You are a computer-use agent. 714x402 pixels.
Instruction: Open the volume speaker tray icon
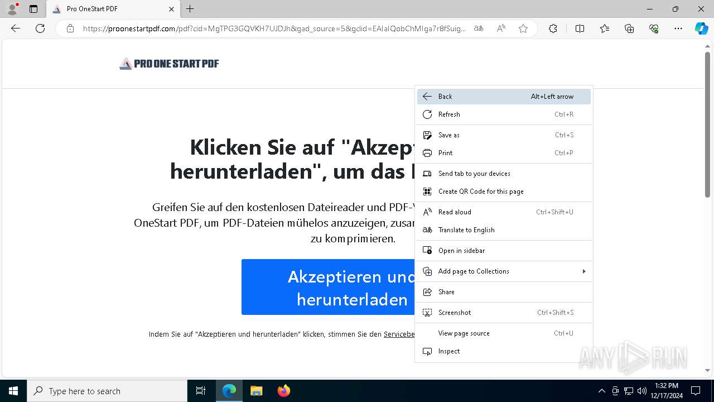pyautogui.click(x=642, y=391)
